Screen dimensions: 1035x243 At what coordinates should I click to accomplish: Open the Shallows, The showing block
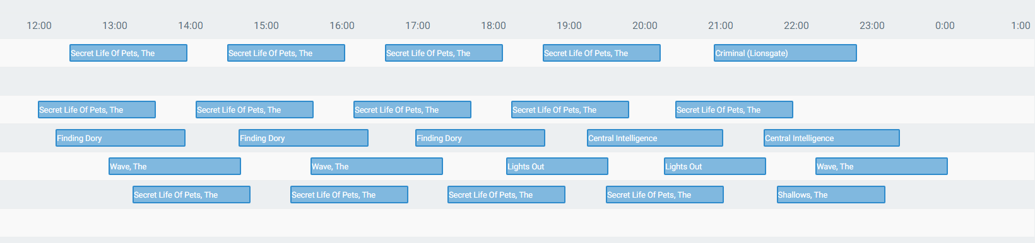[x=831, y=195]
